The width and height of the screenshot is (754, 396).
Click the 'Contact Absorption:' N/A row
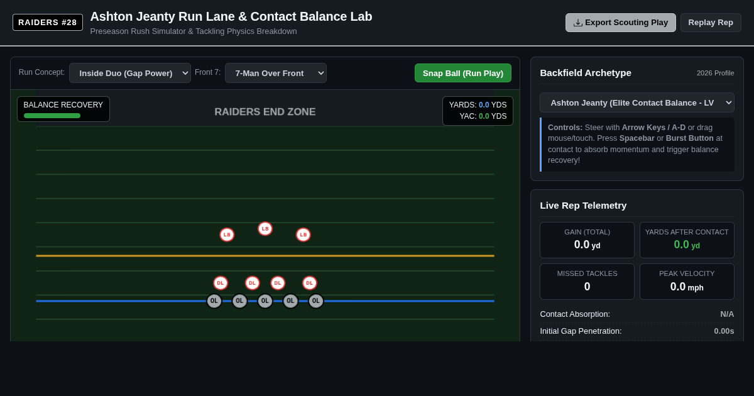click(x=637, y=314)
